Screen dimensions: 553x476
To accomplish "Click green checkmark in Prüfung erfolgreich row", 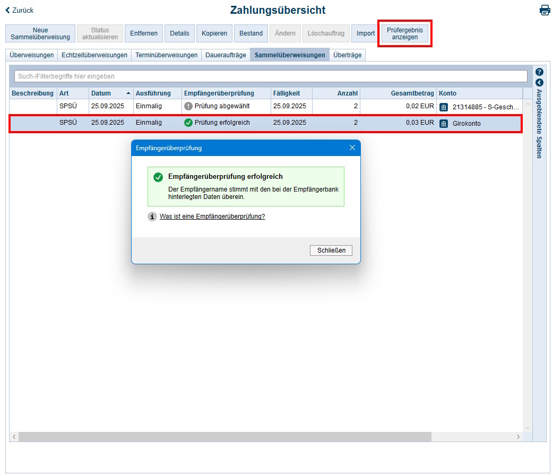I will click(x=188, y=123).
